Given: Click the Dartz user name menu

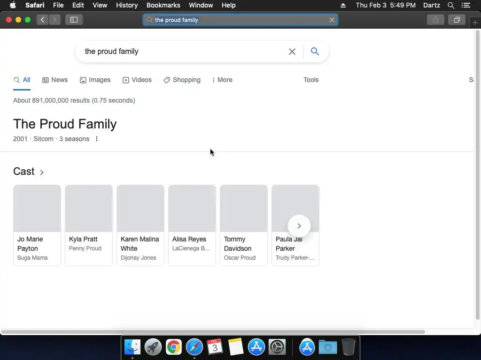Looking at the screenshot, I should tap(431, 5).
